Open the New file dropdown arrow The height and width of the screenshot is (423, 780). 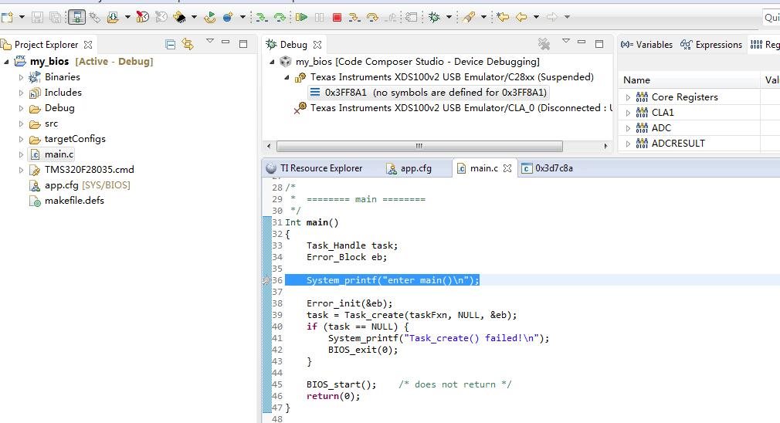click(x=22, y=18)
